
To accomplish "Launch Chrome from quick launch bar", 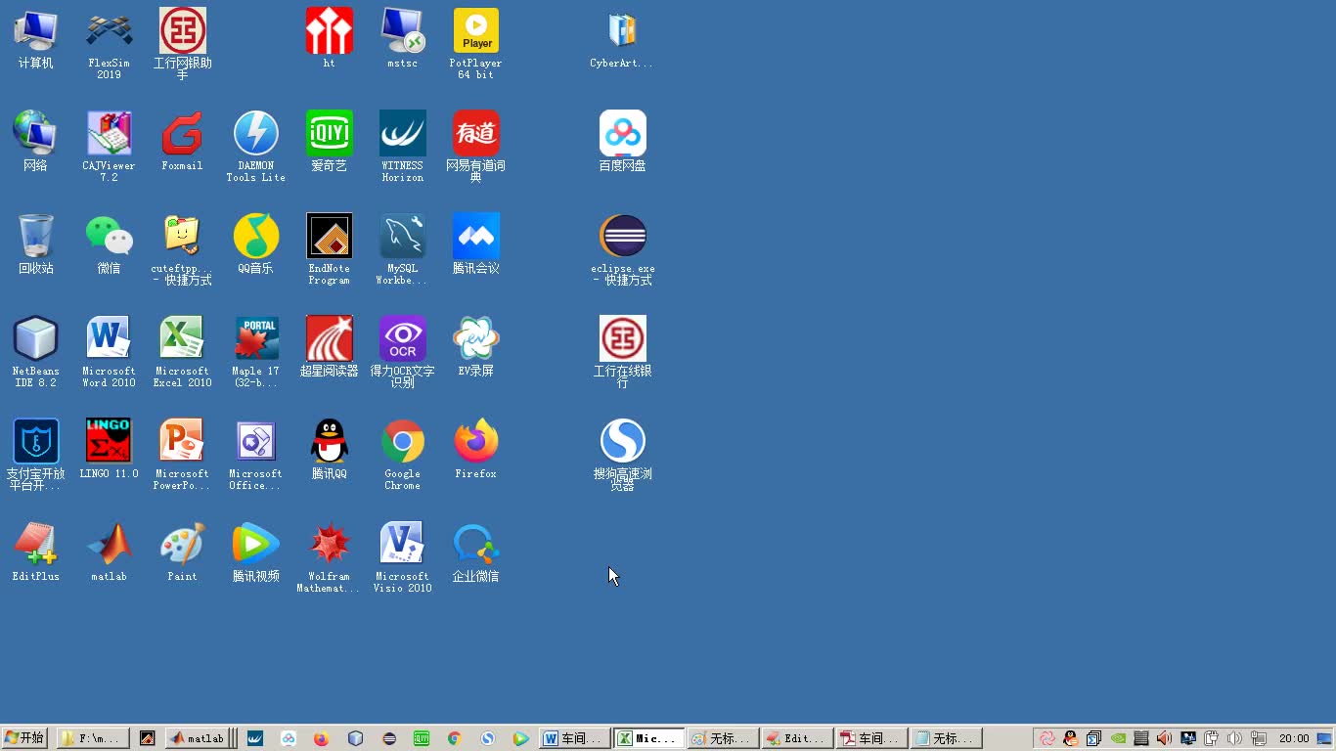I will pyautogui.click(x=454, y=738).
